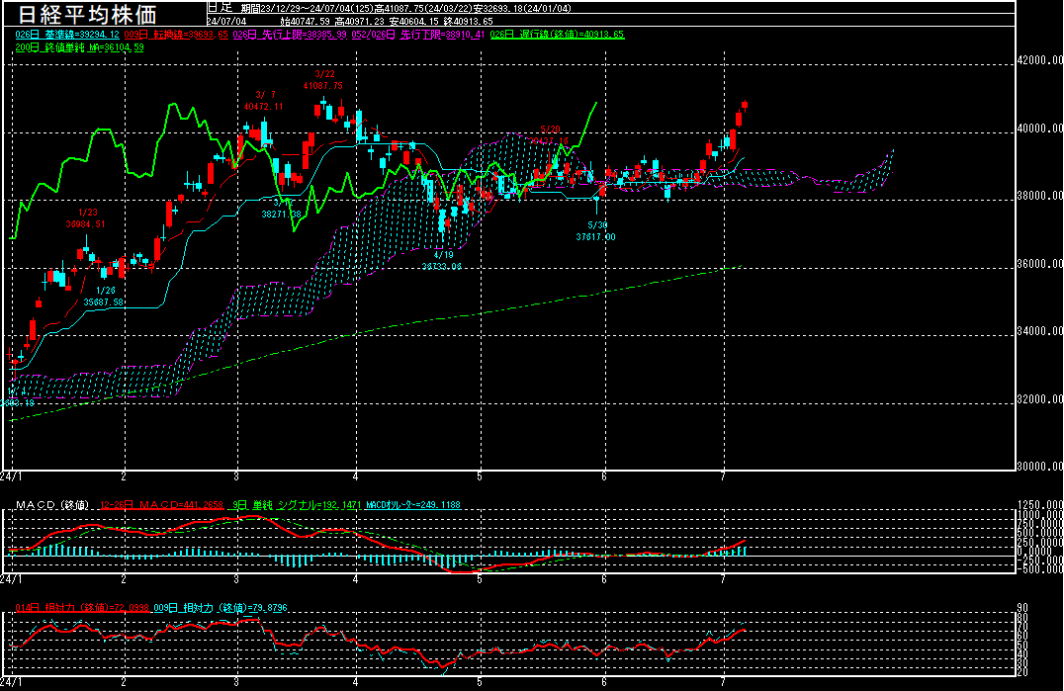This screenshot has width=1064, height=691.
Task: Click the 5/30 low annotation
Action: click(x=596, y=231)
